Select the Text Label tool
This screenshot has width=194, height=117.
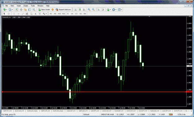40,14
